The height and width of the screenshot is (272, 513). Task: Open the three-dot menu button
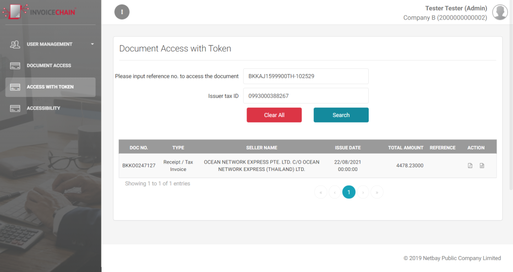(122, 12)
